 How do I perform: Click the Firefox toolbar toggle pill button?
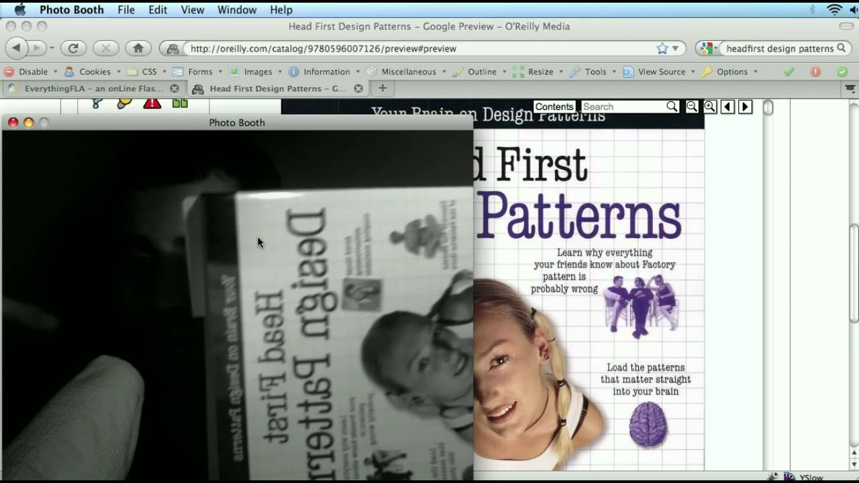coord(846,26)
